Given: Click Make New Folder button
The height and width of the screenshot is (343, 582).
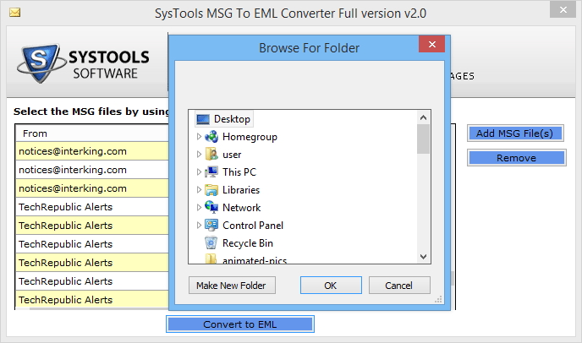Looking at the screenshot, I should tap(232, 286).
